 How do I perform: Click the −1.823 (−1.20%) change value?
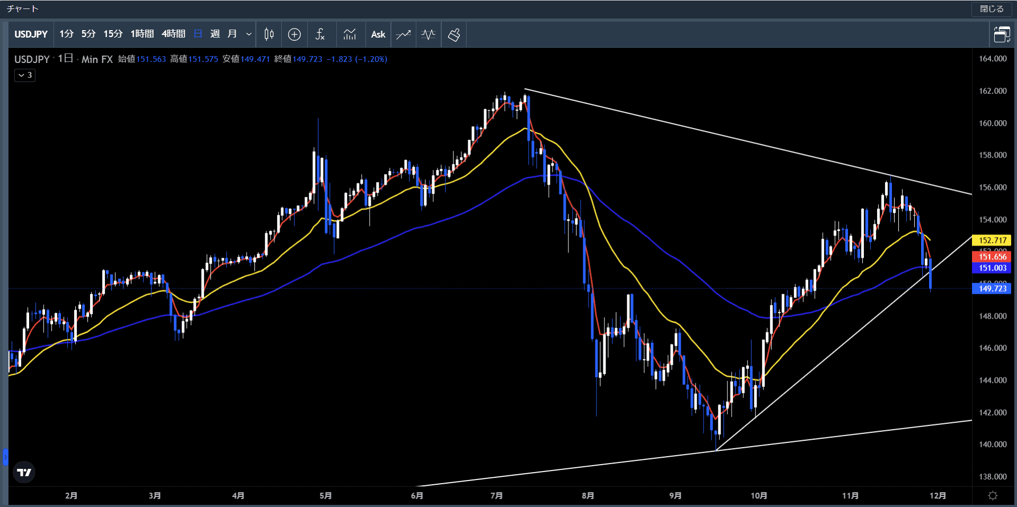point(357,59)
